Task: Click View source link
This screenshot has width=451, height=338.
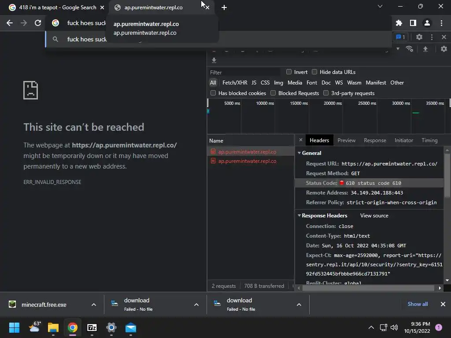Action: pyautogui.click(x=374, y=216)
